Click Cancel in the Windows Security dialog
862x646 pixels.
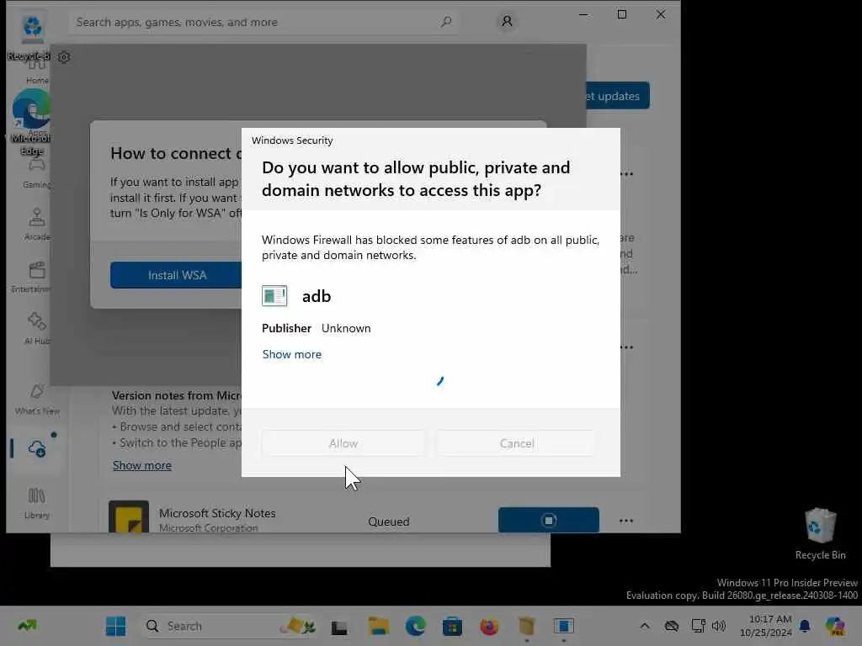(x=517, y=443)
